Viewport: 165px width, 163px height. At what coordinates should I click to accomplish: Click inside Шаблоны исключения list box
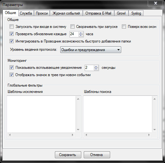click(41, 114)
